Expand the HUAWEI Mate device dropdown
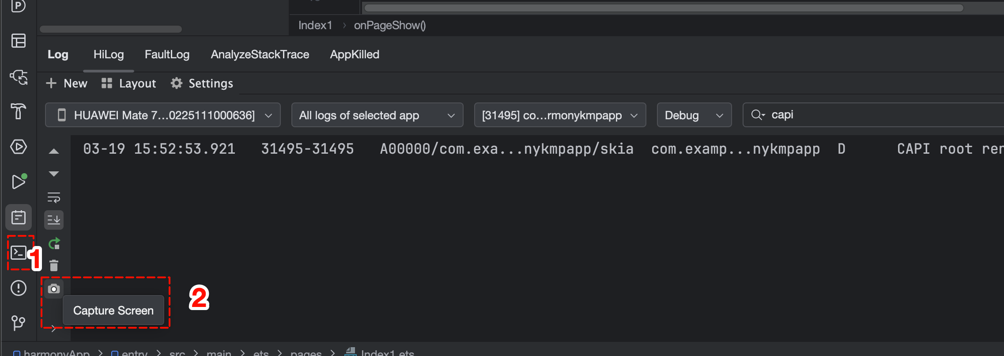This screenshot has width=1004, height=356. [162, 115]
